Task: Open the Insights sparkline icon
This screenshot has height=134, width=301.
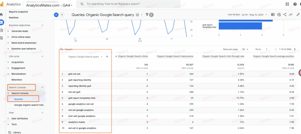Action: coord(290,14)
